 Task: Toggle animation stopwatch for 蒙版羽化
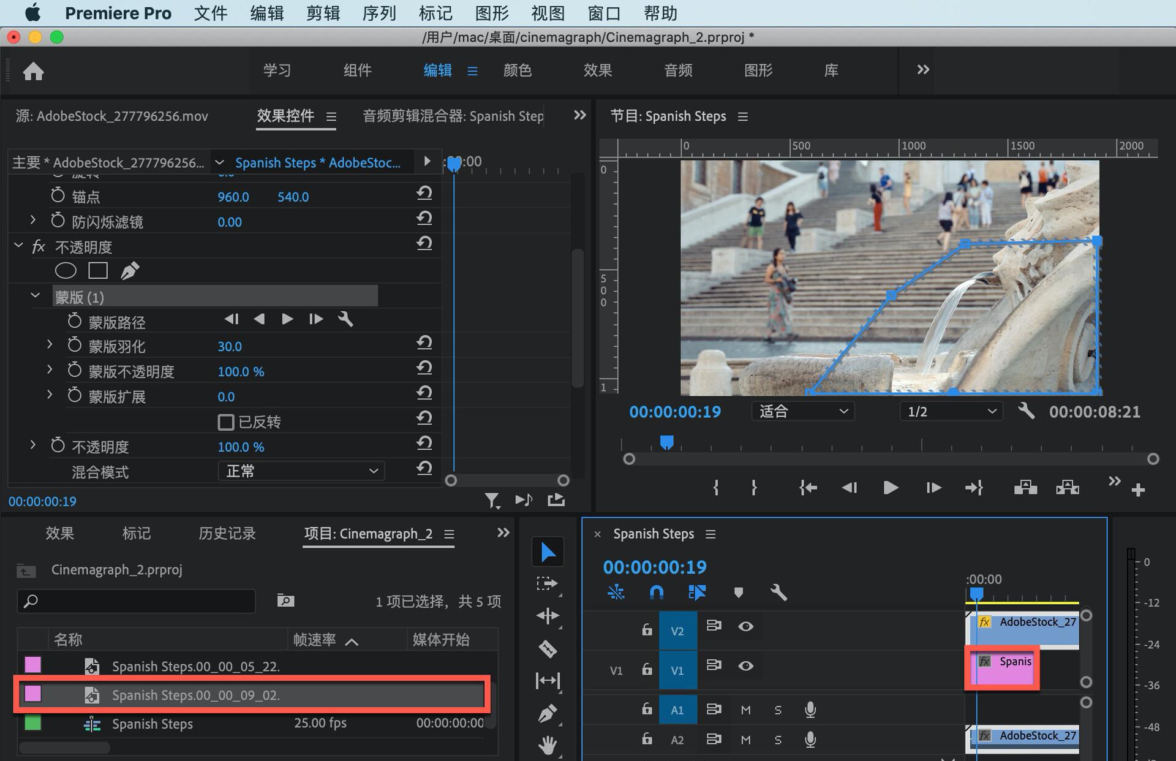coord(75,345)
